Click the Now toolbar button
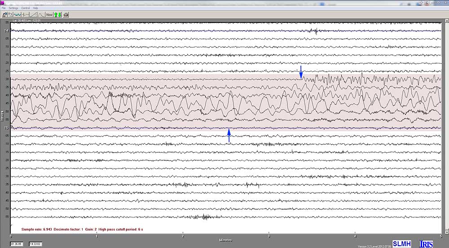This screenshot has width=449, height=248. click(x=49, y=15)
